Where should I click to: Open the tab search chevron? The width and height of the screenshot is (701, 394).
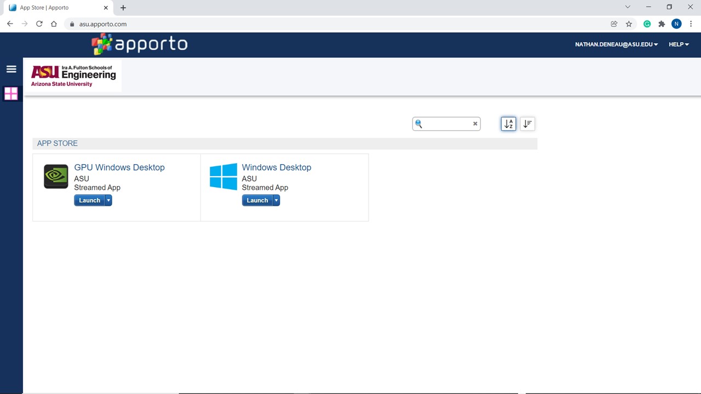[x=628, y=7]
